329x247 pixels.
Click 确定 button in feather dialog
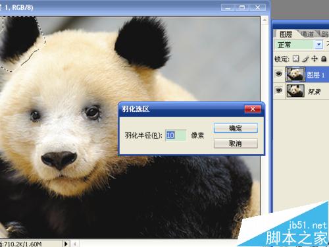click(236, 128)
